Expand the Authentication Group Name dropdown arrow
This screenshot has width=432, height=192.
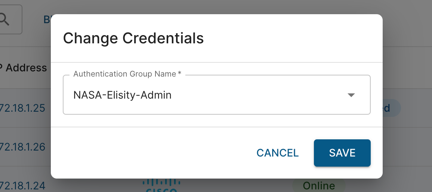pyautogui.click(x=351, y=95)
